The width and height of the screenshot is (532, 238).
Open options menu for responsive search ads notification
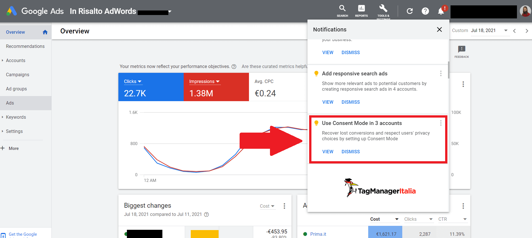[x=441, y=73]
